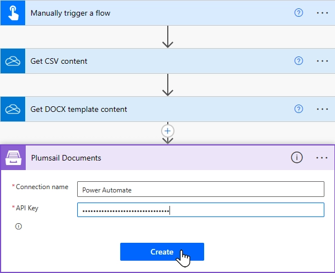The image size is (335, 273).
Task: Click the Connection name label
Action: (42, 187)
